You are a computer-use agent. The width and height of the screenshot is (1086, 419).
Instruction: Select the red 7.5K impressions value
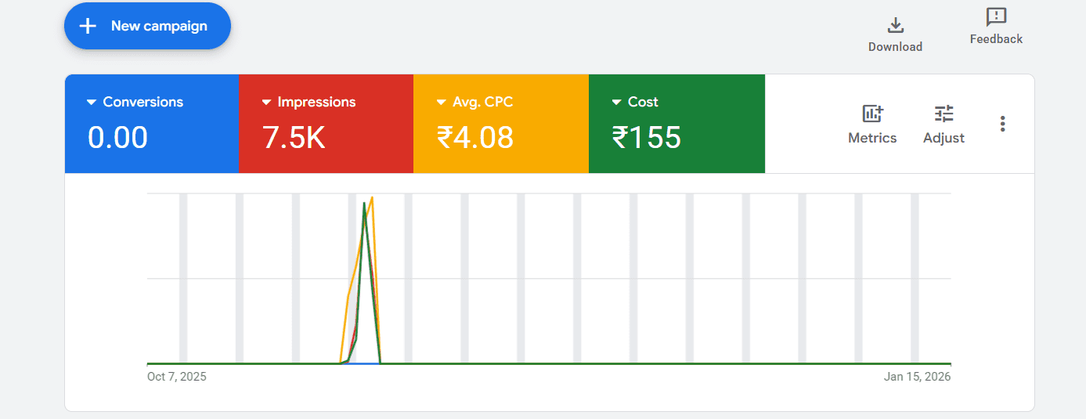tap(294, 138)
